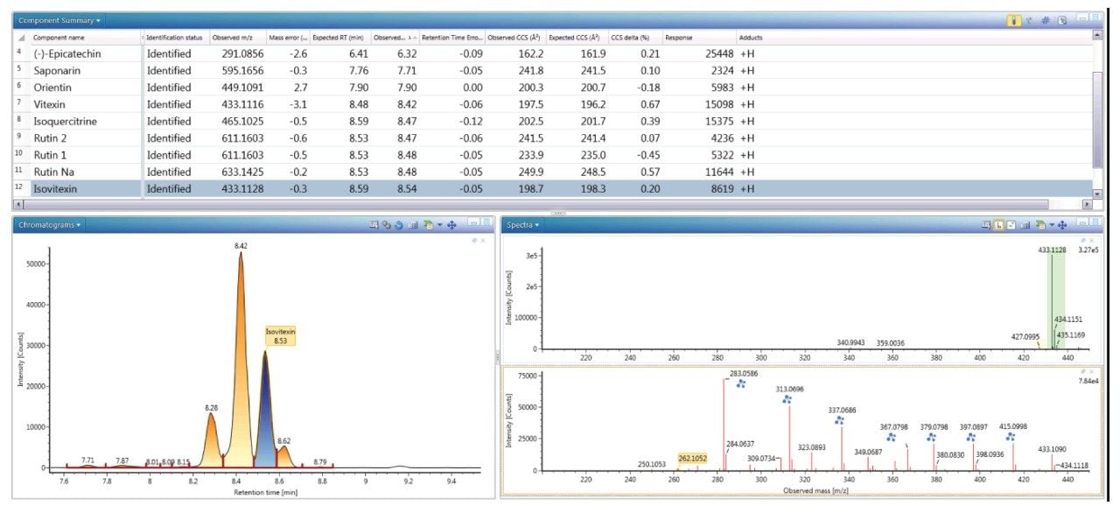The image size is (1120, 513).
Task: Click fragment icon below 415.0998 peak
Action: [1011, 437]
